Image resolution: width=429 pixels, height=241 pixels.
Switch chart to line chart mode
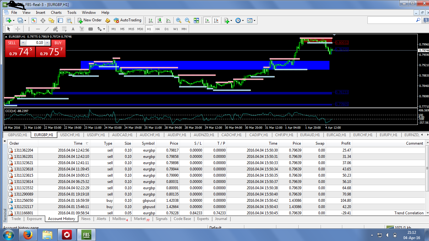[168, 20]
